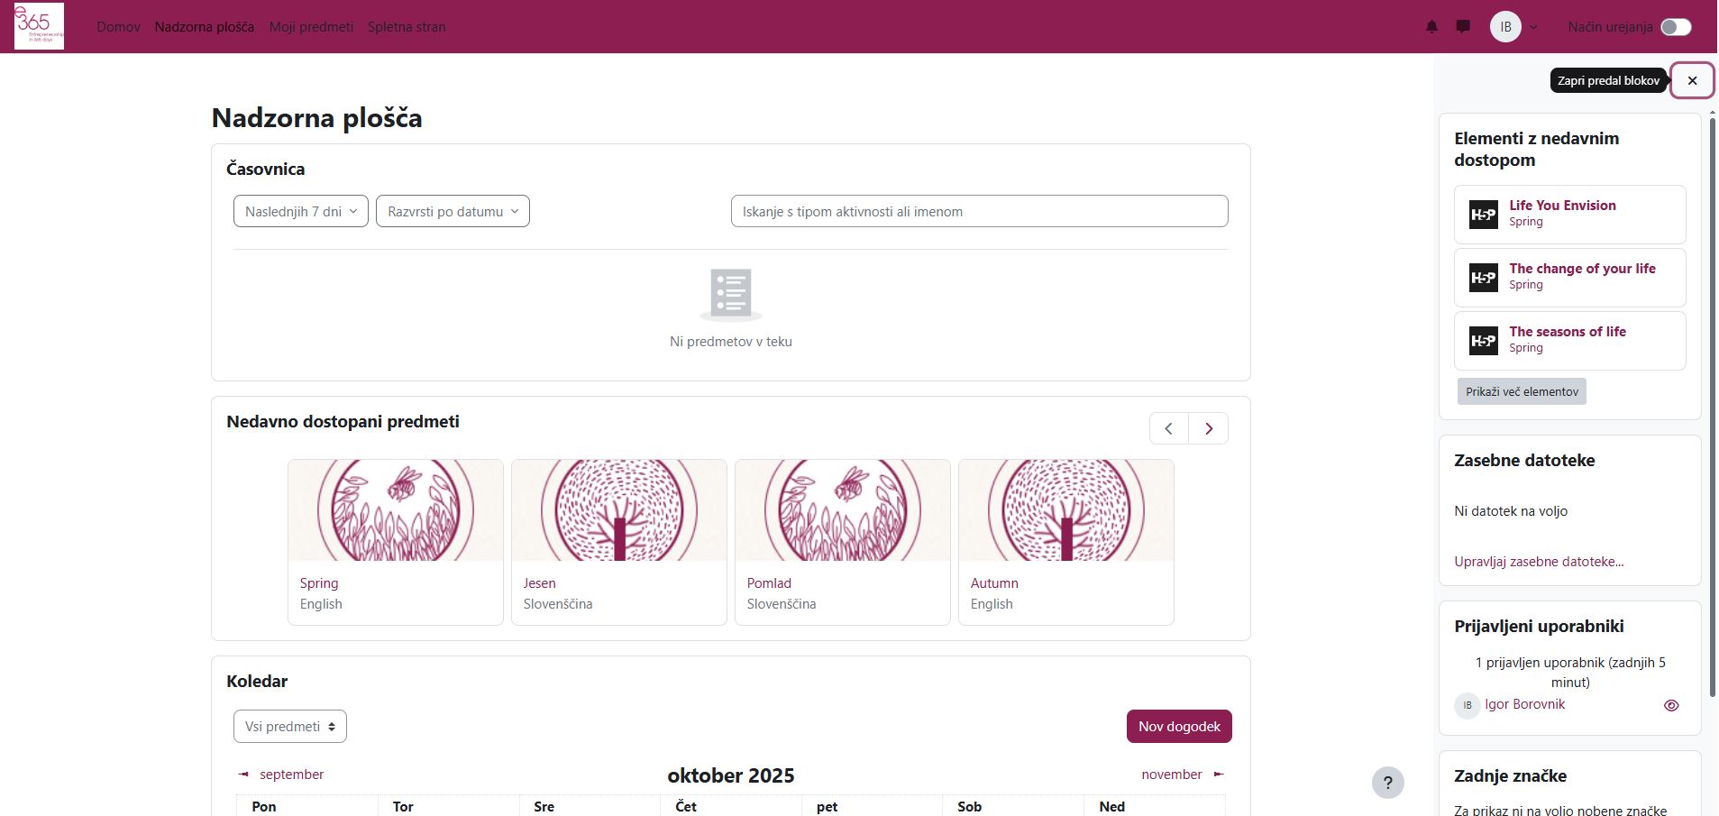Expand the Naslednjih 7 dni filter dropdown
The height and width of the screenshot is (816, 1719).
[300, 211]
